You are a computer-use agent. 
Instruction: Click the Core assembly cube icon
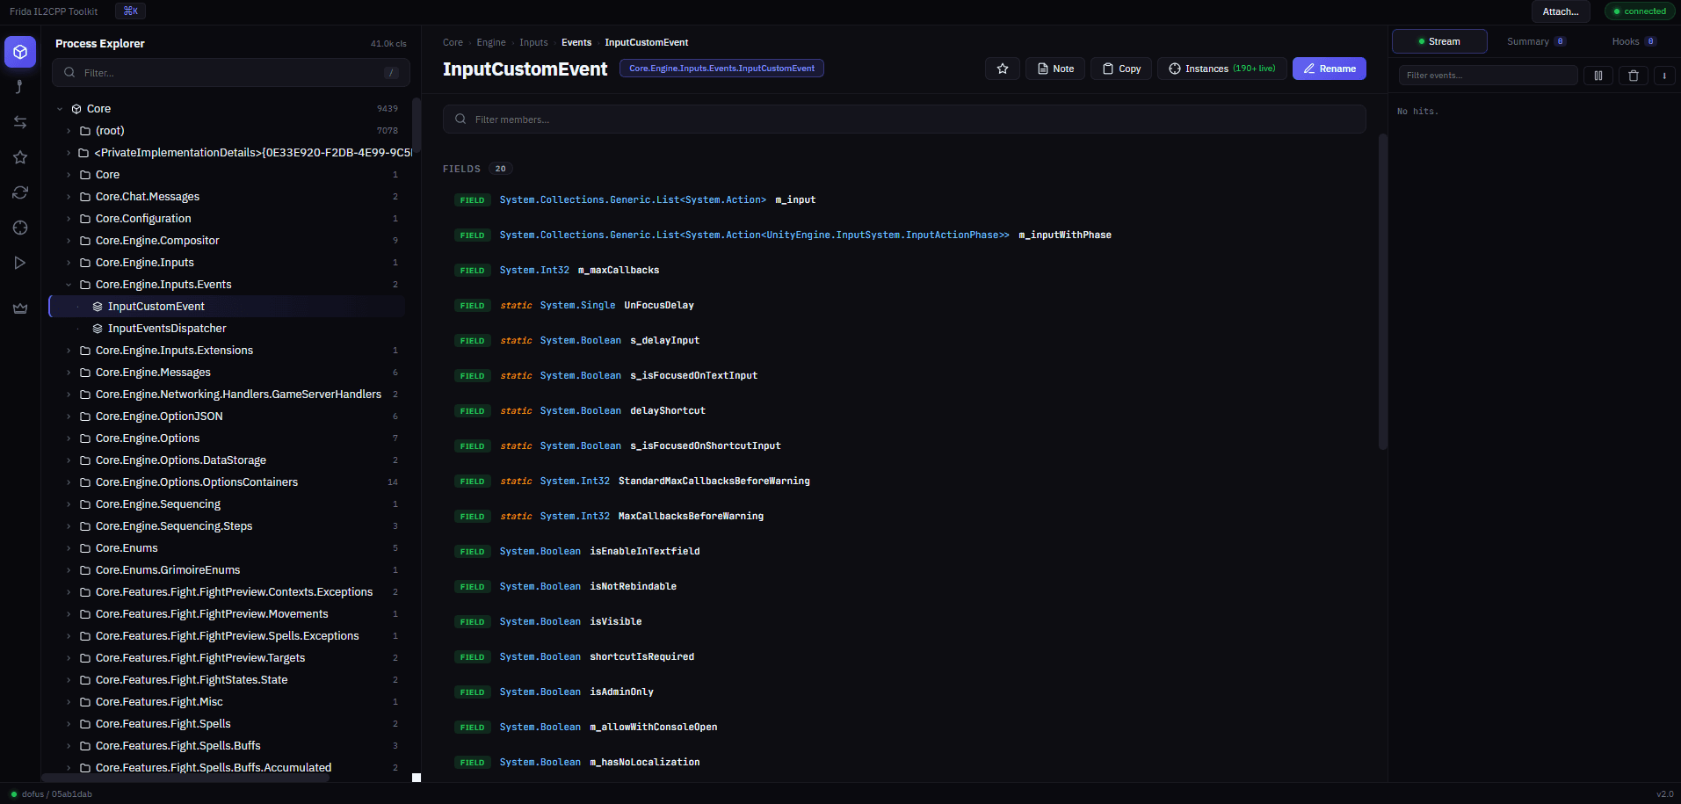coord(76,109)
